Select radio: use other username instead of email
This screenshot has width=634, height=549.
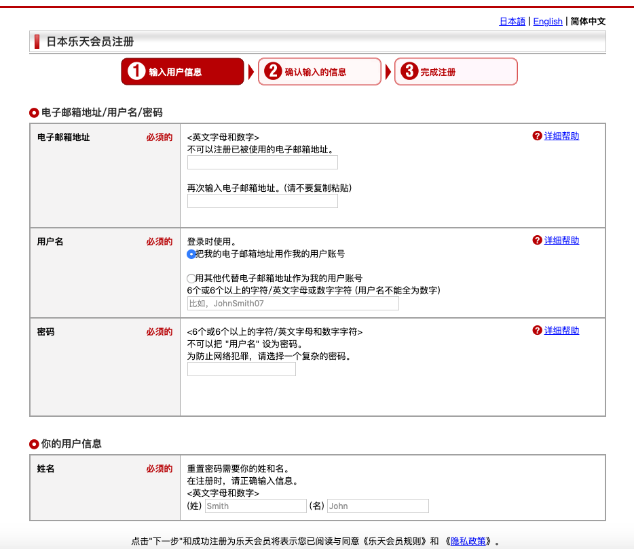(191, 279)
